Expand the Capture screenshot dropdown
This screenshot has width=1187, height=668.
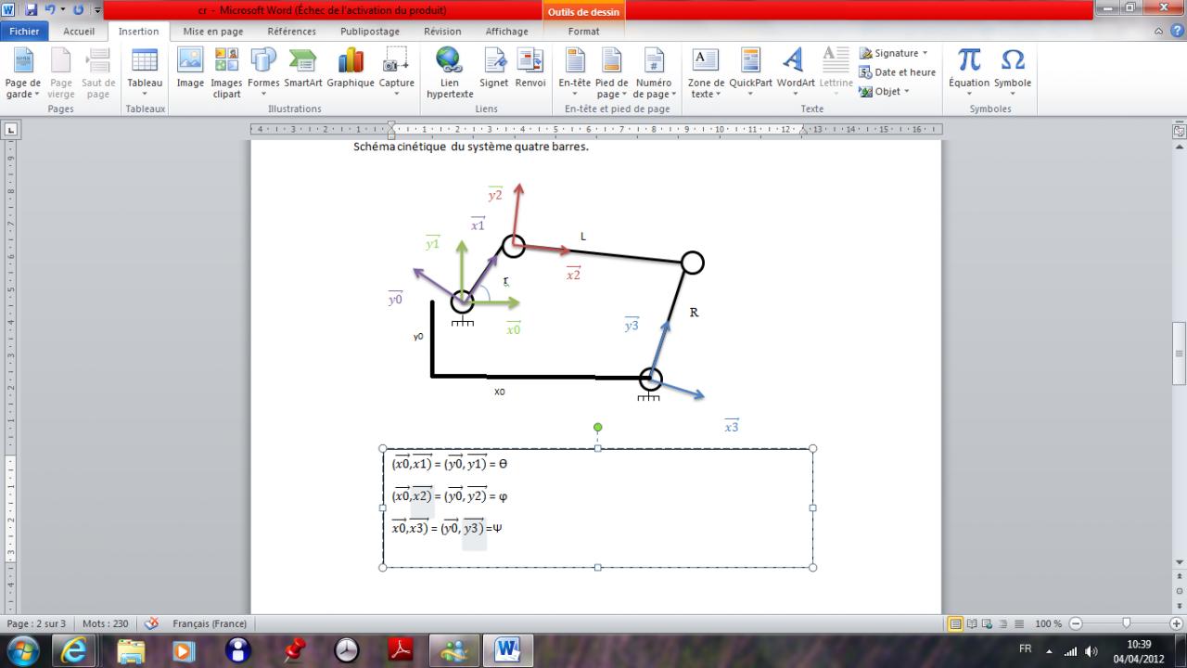point(396,72)
